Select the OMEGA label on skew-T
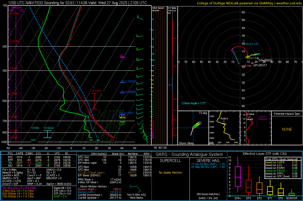Viewport: 303px width, 201px height. click(16, 7)
